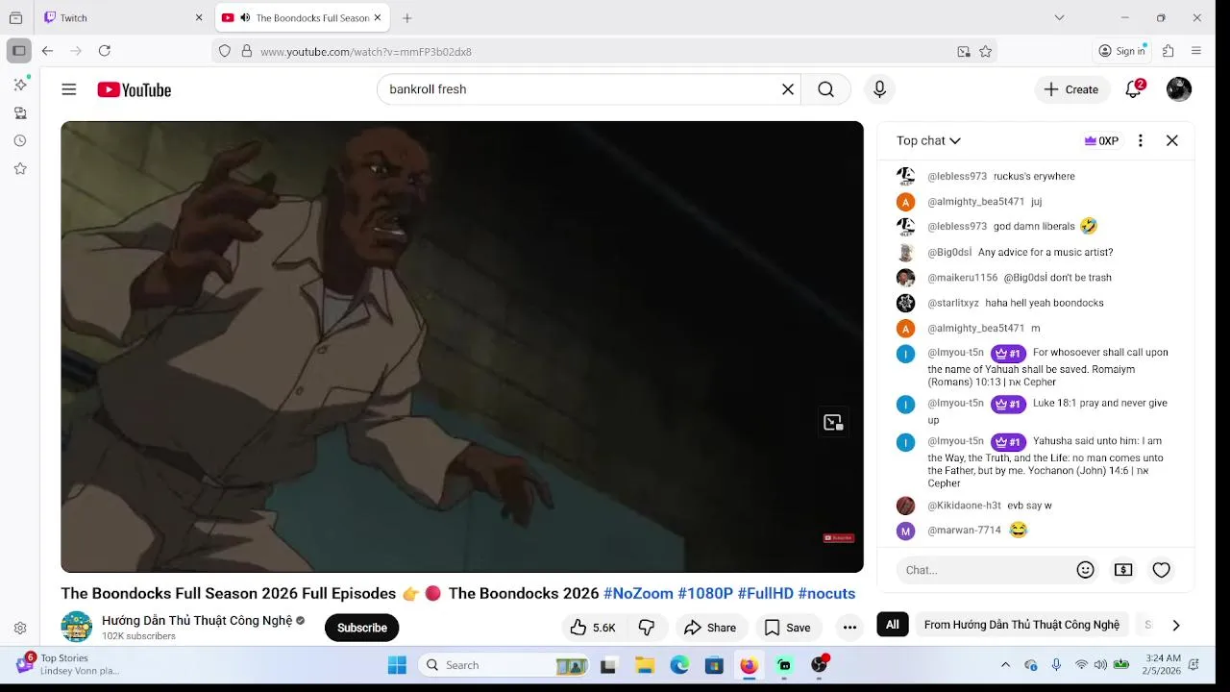This screenshot has width=1230, height=692.
Task: Open the channel avatar thumbnail
Action: pyautogui.click(x=77, y=627)
